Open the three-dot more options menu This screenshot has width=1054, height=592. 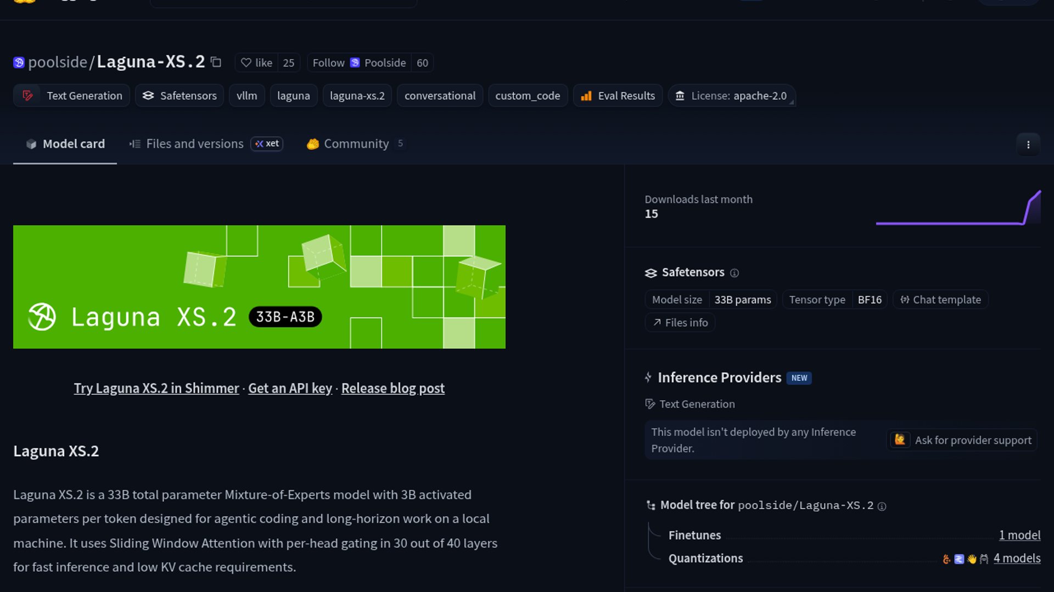[x=1028, y=145]
